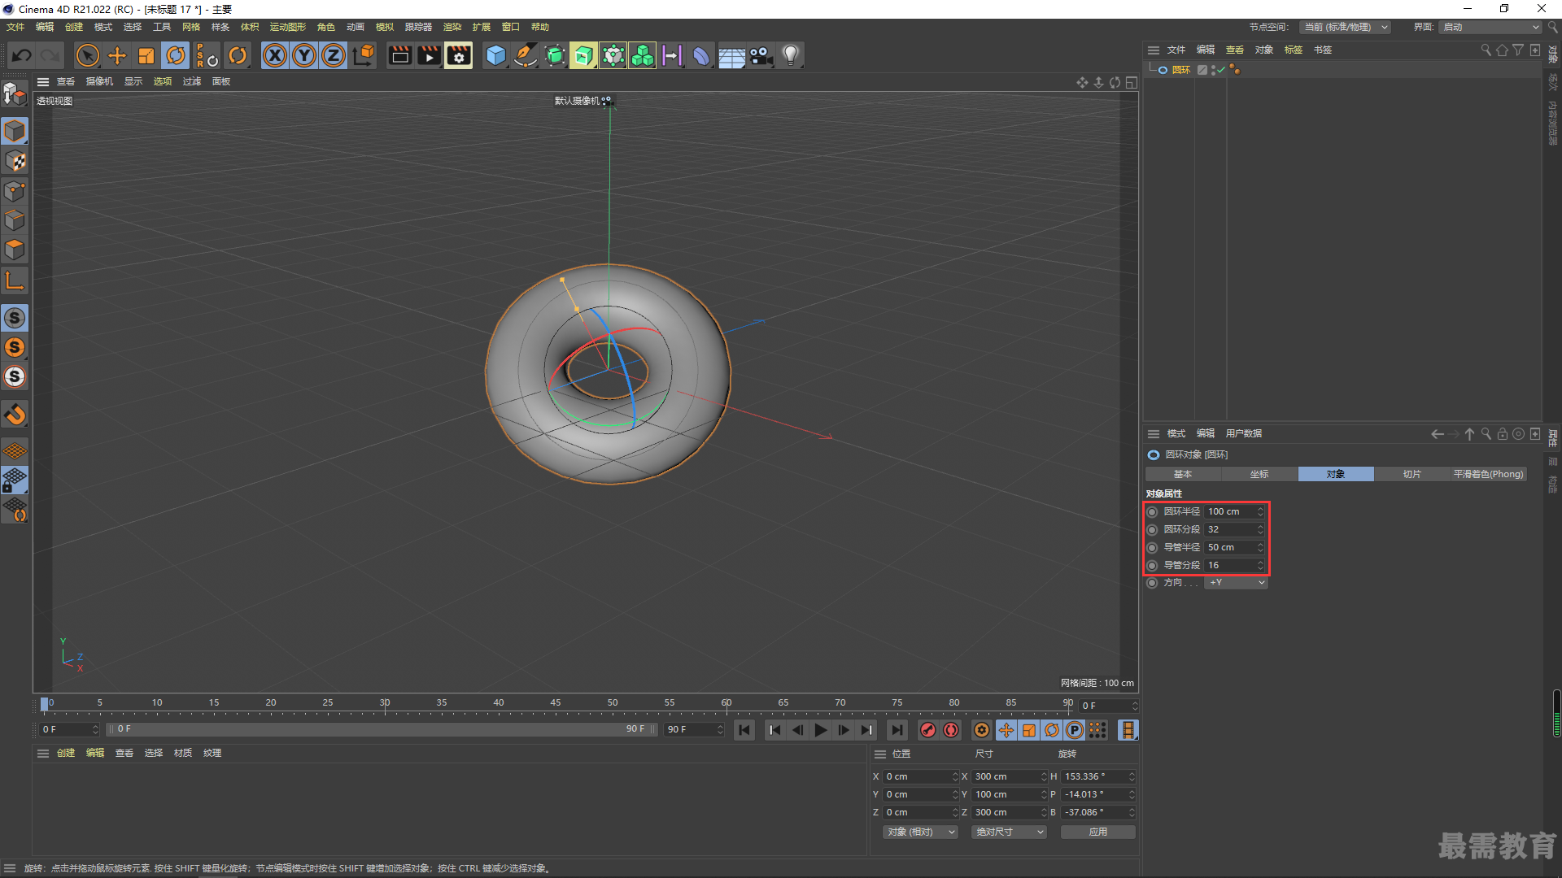Click the red Record Active Objects key button
1562x878 pixels.
point(928,730)
